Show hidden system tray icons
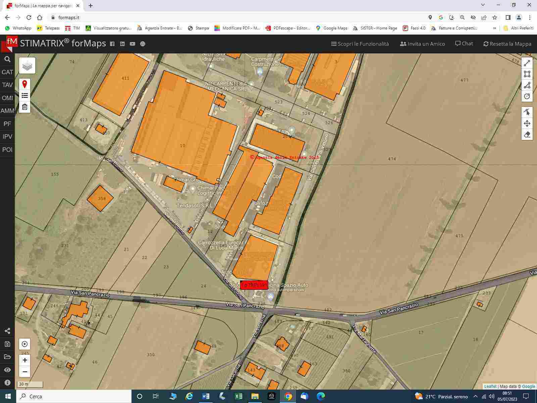 [x=475, y=397]
